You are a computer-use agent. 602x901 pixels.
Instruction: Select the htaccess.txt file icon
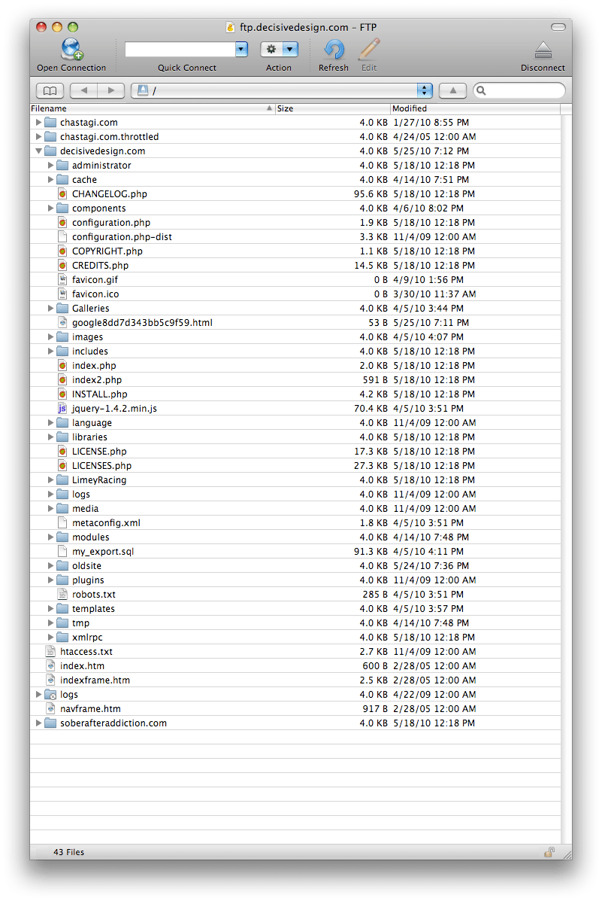pos(50,652)
